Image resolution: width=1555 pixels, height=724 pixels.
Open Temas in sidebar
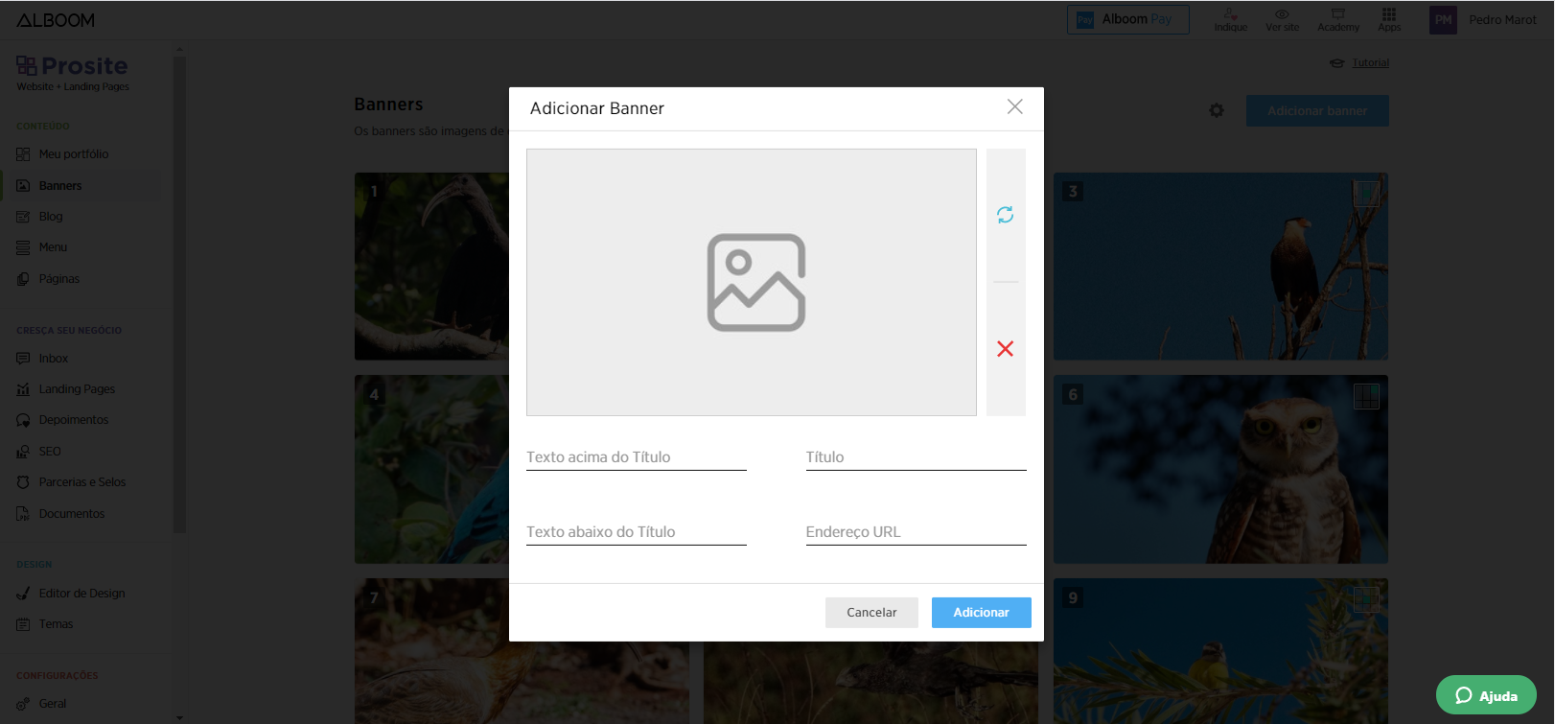click(x=56, y=624)
